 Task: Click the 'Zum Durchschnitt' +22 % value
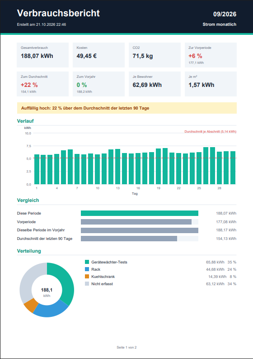(x=29, y=85)
